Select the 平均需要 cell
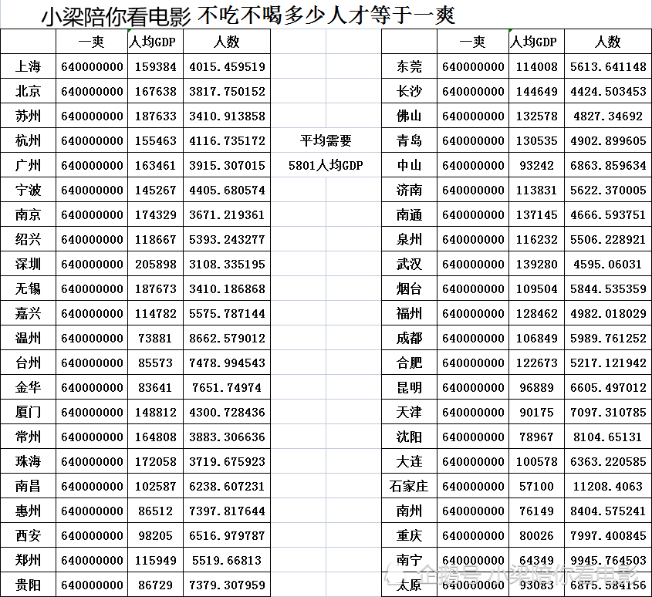This screenshot has width=652, height=597. tap(326, 140)
